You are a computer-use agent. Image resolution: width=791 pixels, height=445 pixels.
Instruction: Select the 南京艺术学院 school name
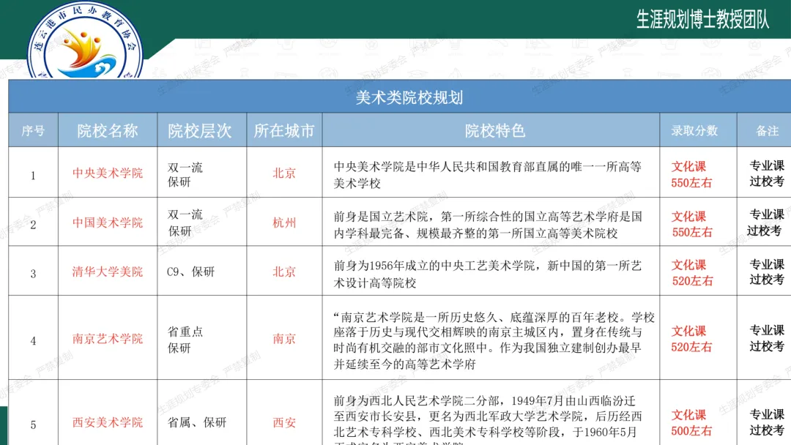pyautogui.click(x=108, y=339)
